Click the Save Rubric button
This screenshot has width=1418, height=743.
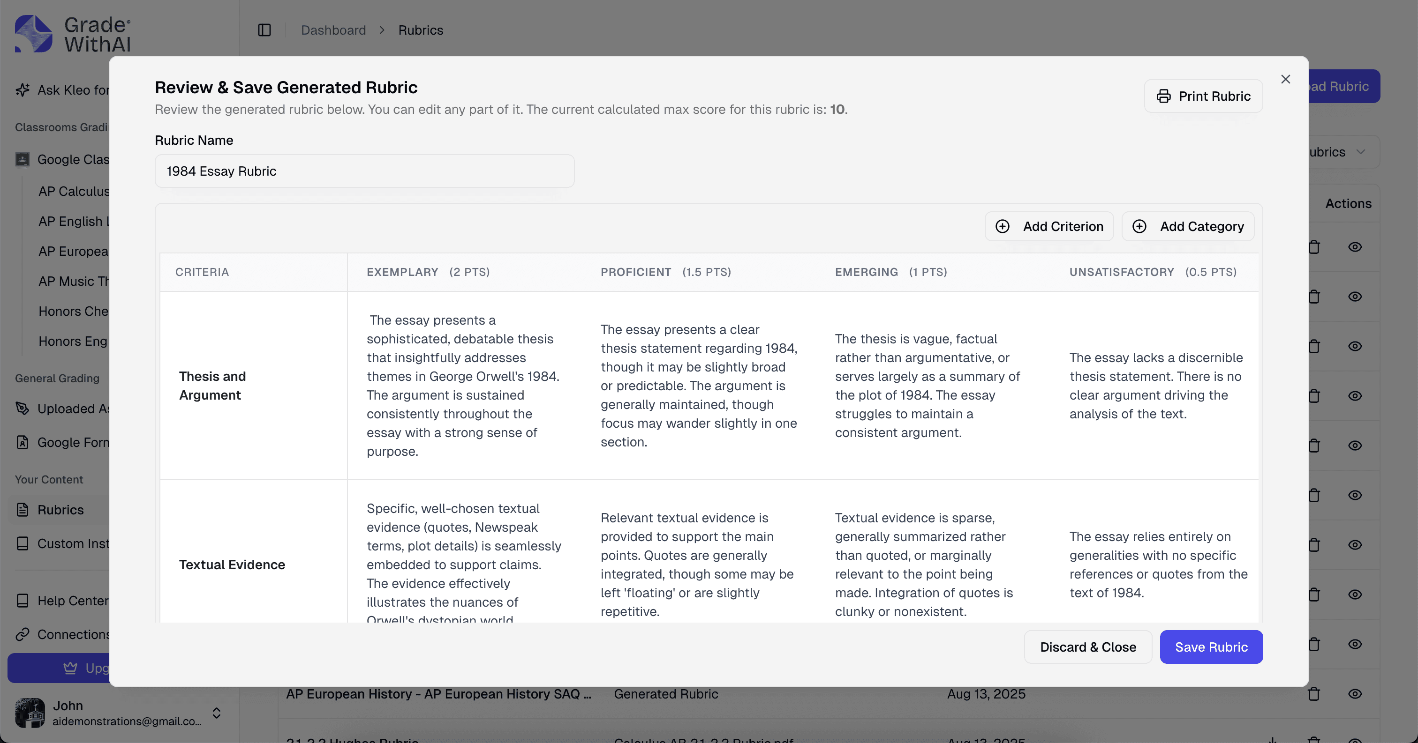click(1211, 647)
